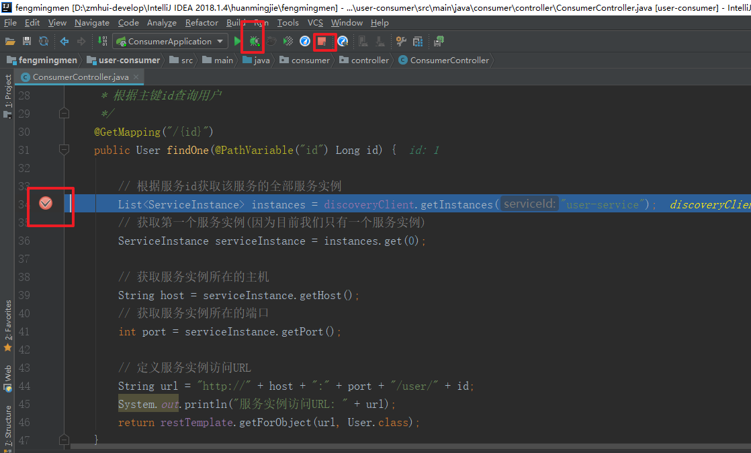Stop the process with the red square icon
751x453 pixels.
(x=322, y=41)
